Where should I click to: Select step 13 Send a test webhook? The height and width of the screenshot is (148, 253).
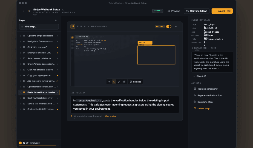tap(39, 104)
